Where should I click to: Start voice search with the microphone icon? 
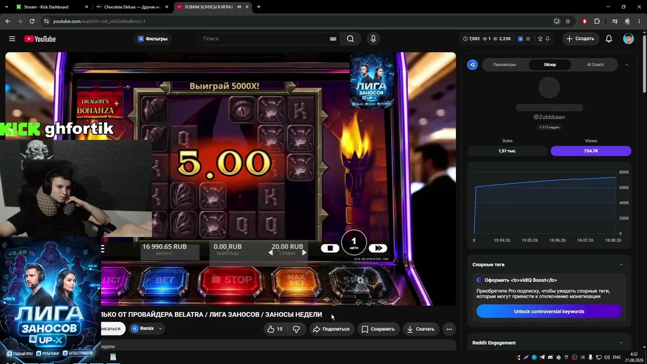tap(373, 39)
